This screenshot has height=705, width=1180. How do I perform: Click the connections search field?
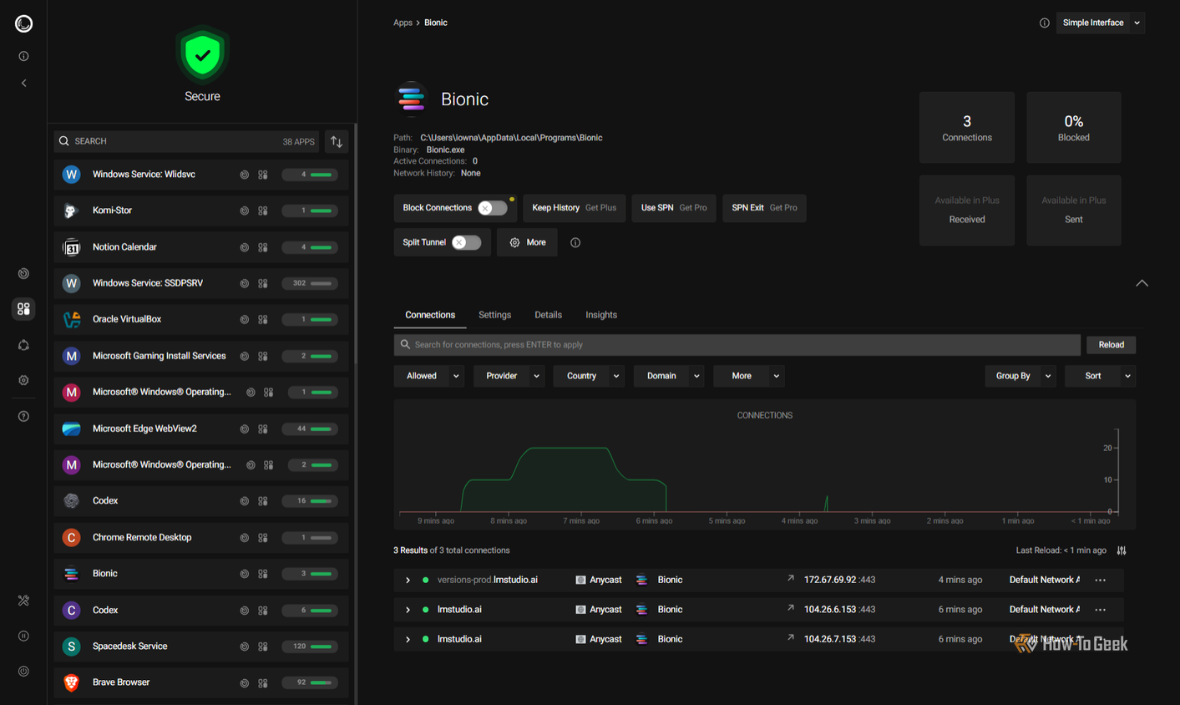[737, 345]
